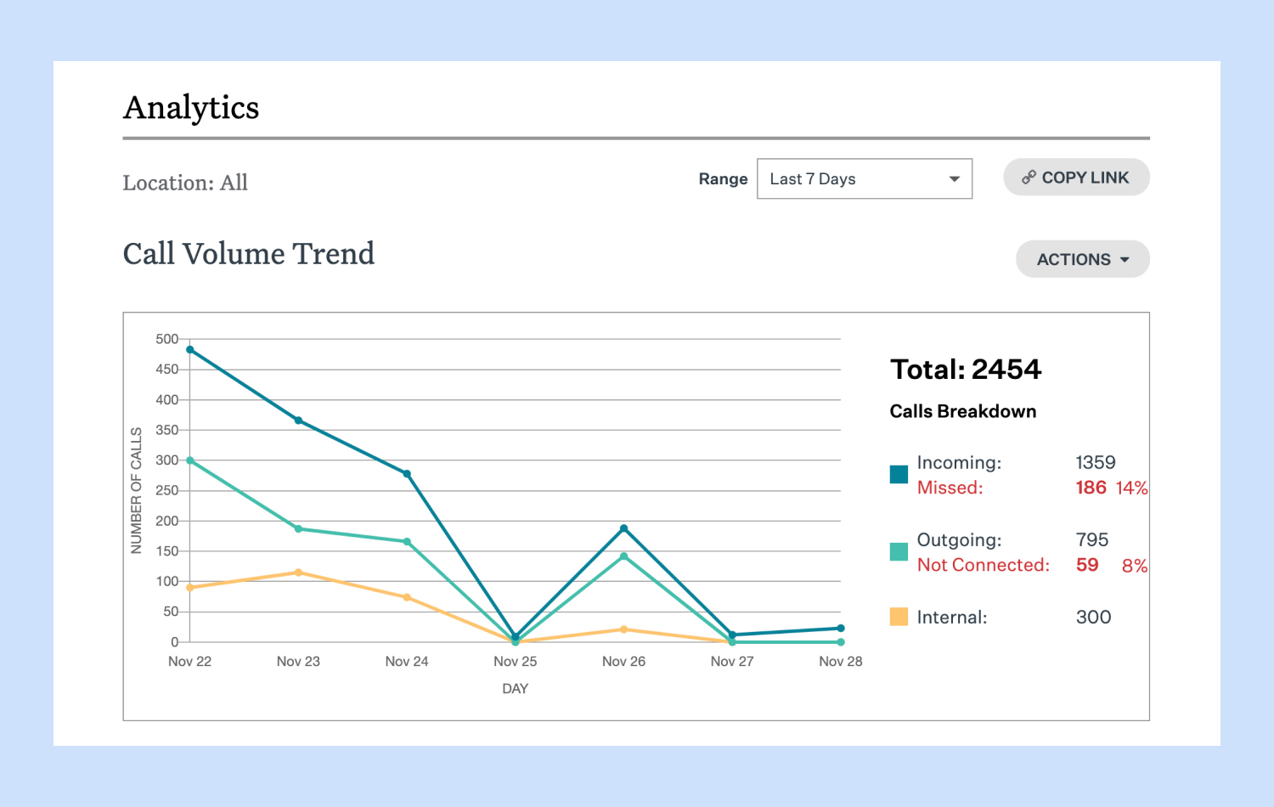Click the Missed calls 14% percentage
This screenshot has height=807, width=1274.
(x=1130, y=488)
